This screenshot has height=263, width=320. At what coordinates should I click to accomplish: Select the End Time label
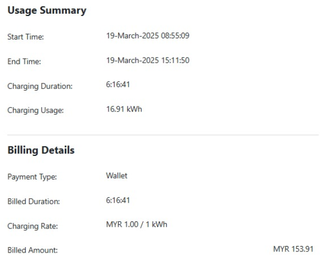[24, 61]
